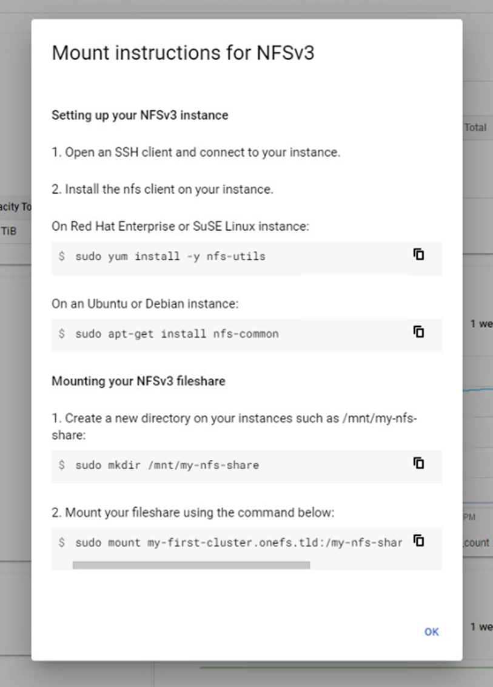Click the mkdir /mnt/my-nfs-share command text
493x687 pixels.
tap(167, 465)
